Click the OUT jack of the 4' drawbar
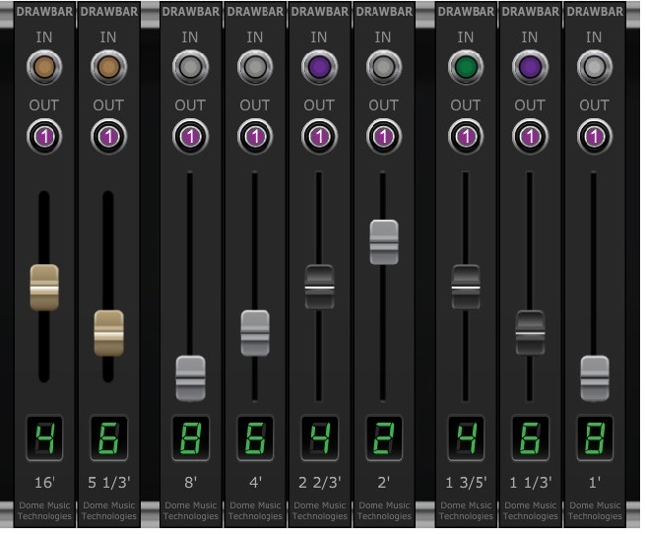Image resolution: width=646 pixels, height=534 pixels. coord(255,136)
